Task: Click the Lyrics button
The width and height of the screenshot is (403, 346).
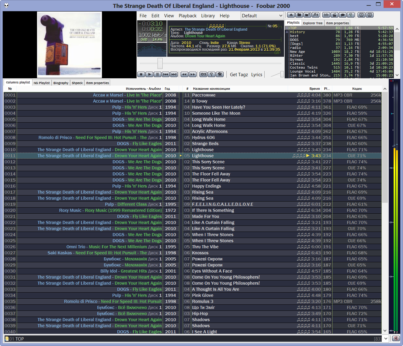Action: click(x=256, y=75)
